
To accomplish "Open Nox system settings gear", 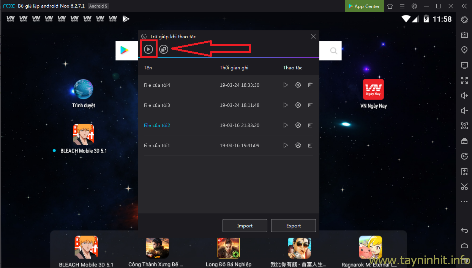I will tap(414, 6).
